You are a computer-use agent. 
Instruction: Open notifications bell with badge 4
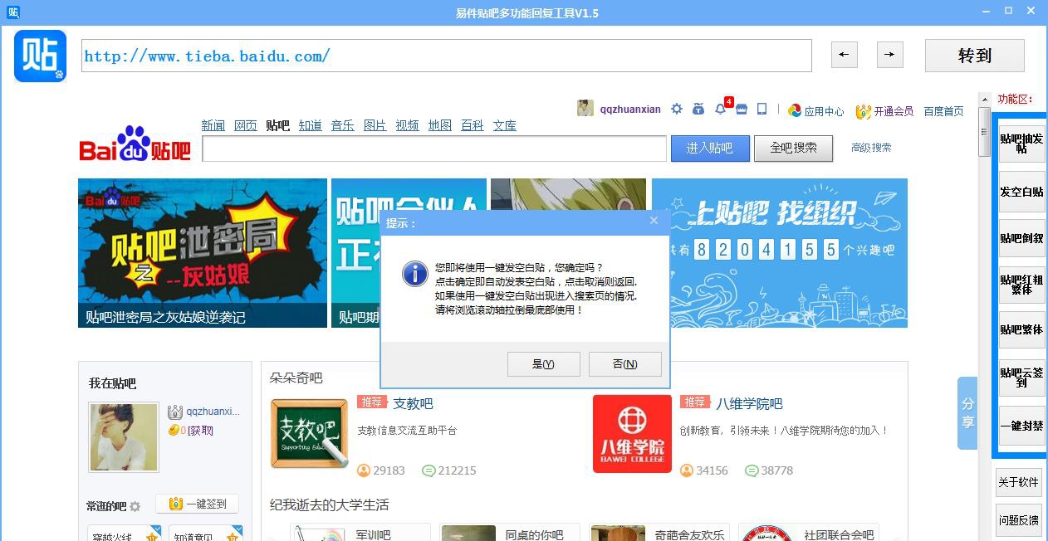pyautogui.click(x=720, y=109)
